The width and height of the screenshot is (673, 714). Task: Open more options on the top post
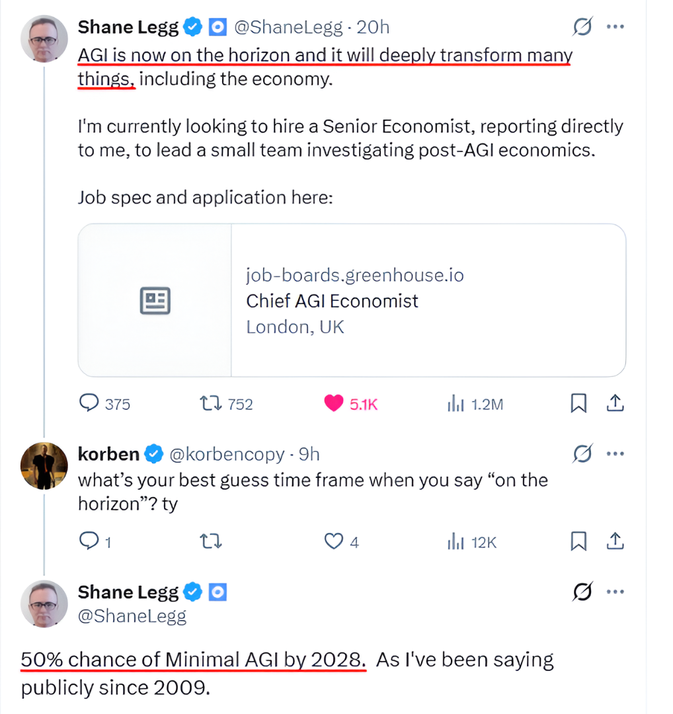pyautogui.click(x=615, y=27)
